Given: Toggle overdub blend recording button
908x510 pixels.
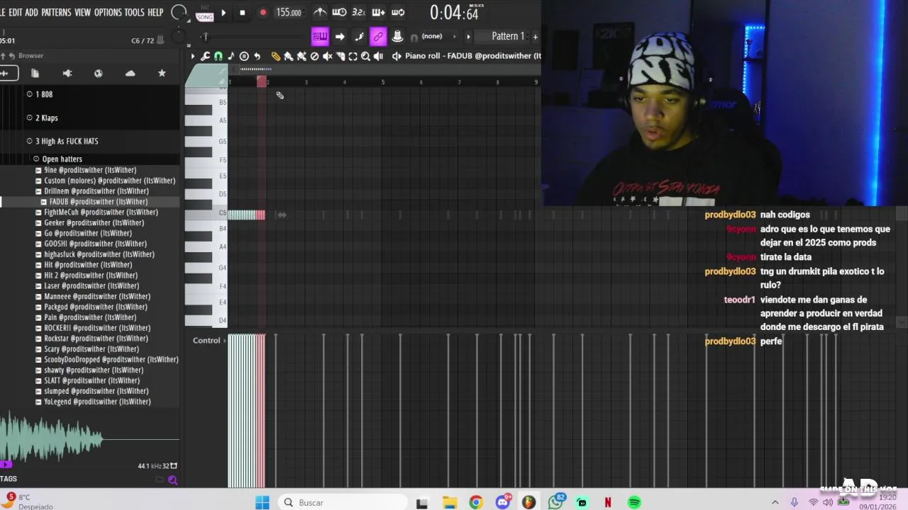Looking at the screenshot, I should pos(378,12).
